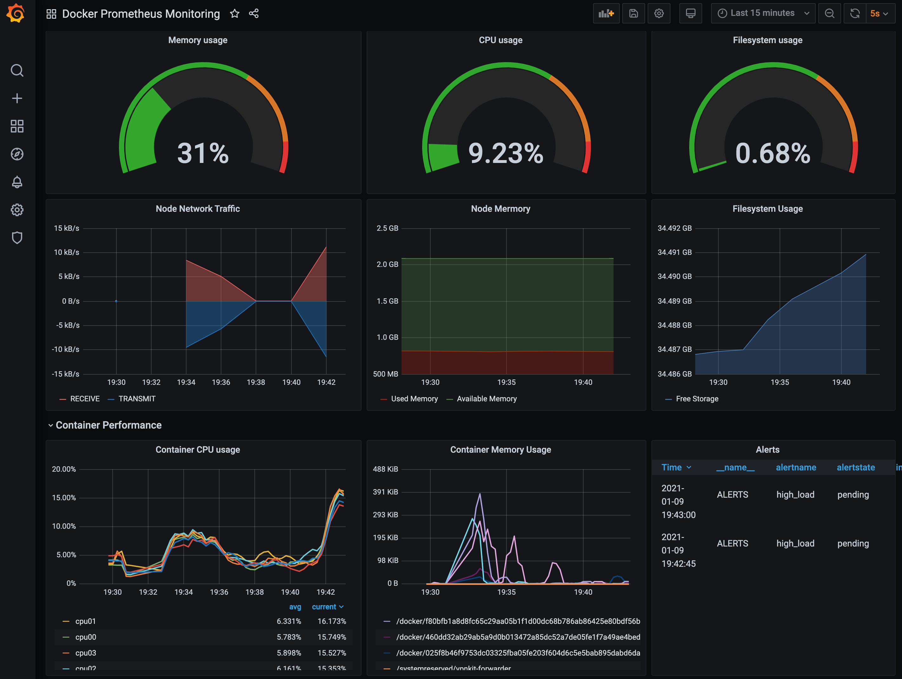Sort alerts by the alertname column
The width and height of the screenshot is (902, 679).
795,468
